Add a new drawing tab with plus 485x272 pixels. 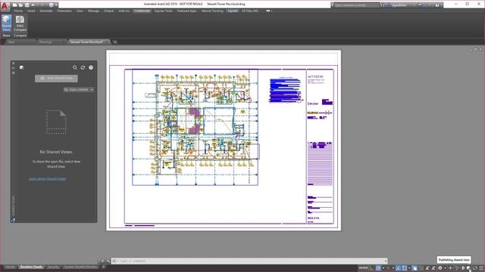pyautogui.click(x=115, y=42)
